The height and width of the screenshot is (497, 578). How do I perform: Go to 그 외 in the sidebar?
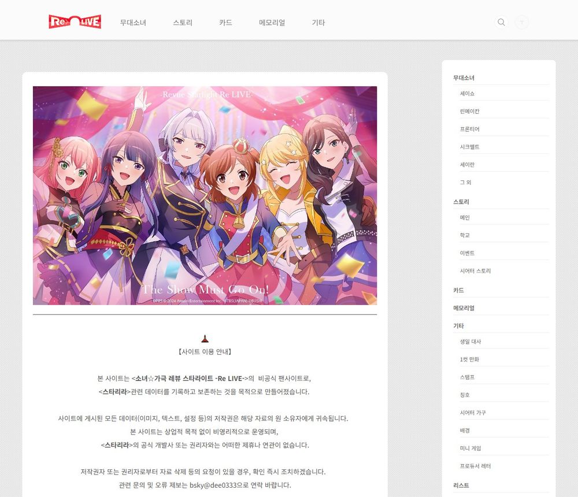pos(465,182)
